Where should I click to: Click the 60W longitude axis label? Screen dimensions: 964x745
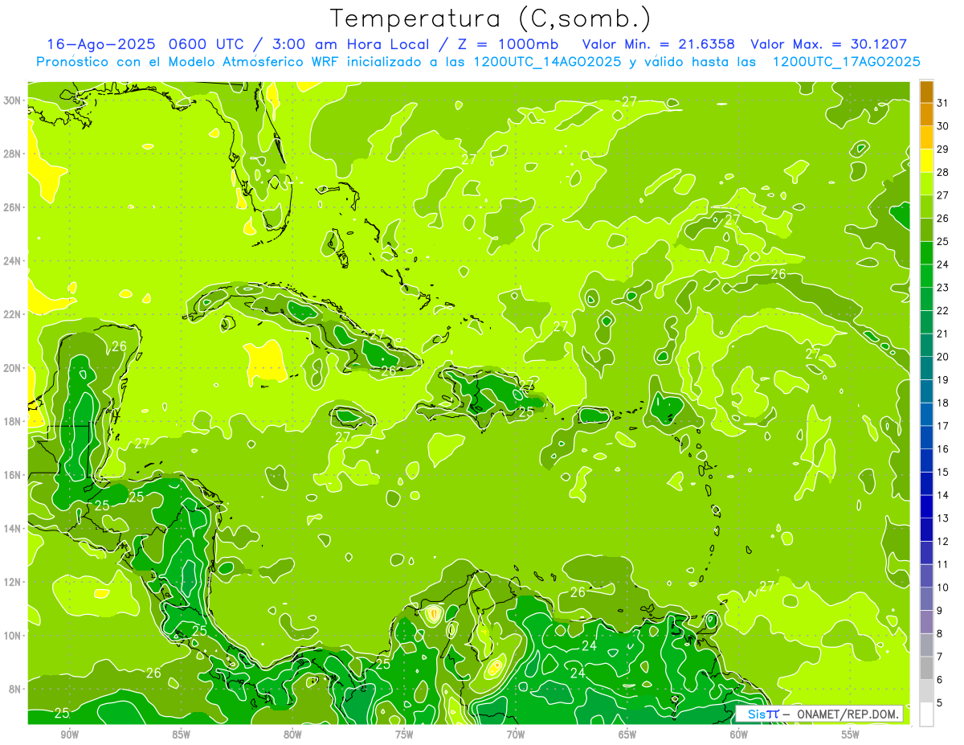tap(739, 734)
